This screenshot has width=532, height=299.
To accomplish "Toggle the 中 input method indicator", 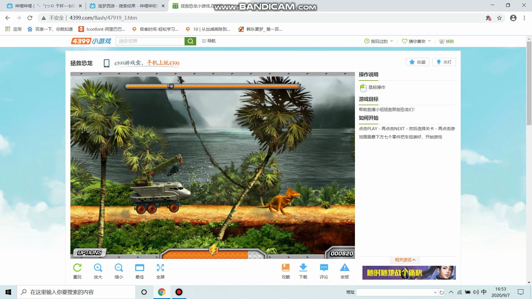I will point(484,292).
